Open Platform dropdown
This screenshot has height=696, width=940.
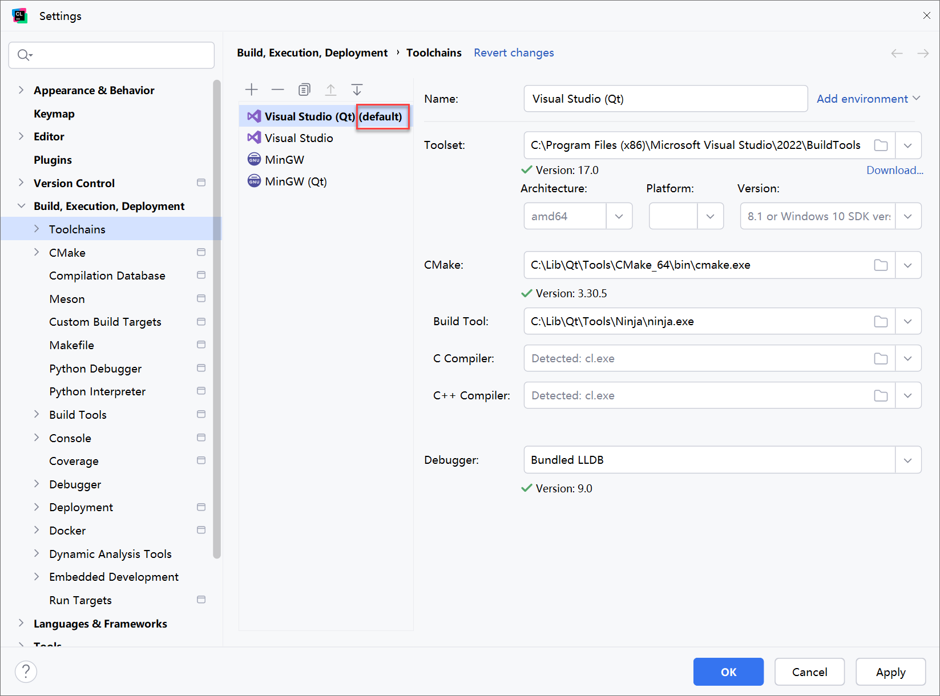(711, 216)
